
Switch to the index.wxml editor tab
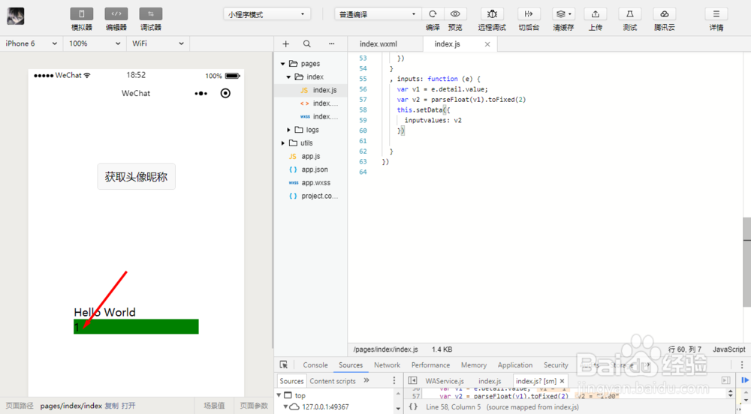coord(379,44)
